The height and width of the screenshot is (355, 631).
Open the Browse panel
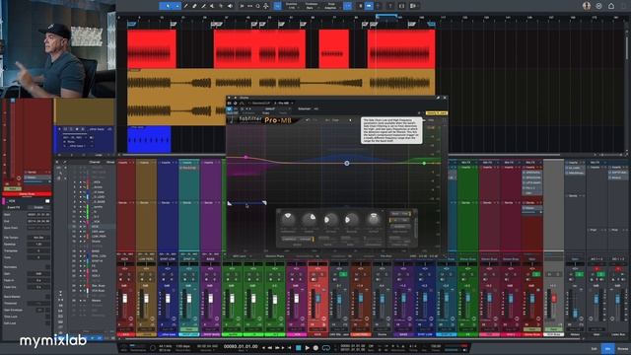[x=622, y=348]
